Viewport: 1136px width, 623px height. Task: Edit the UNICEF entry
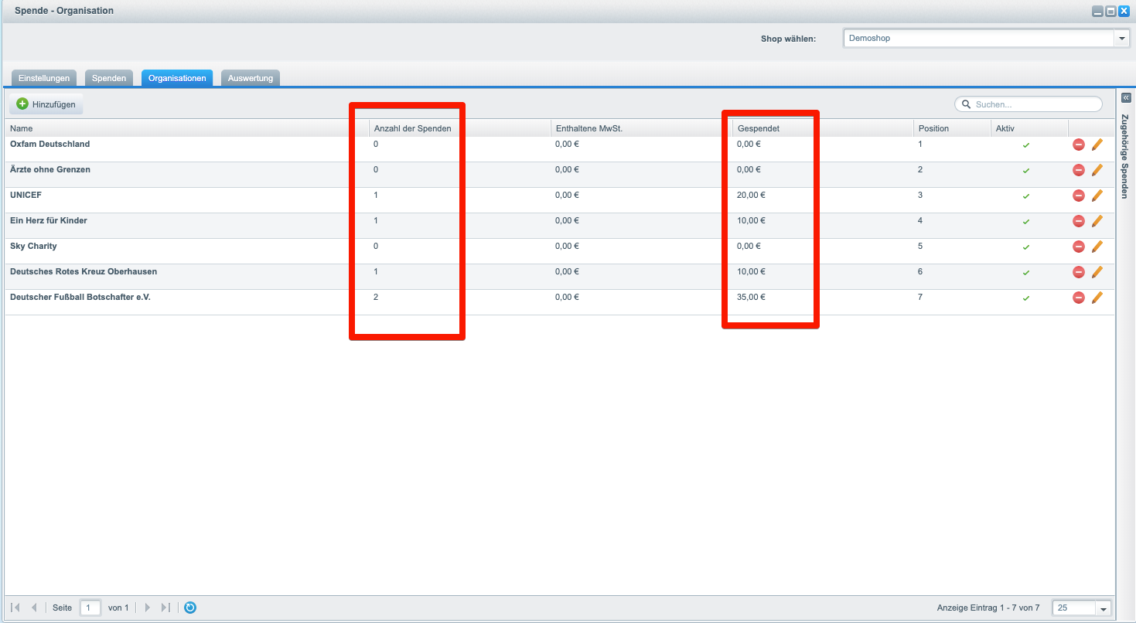pos(1097,196)
